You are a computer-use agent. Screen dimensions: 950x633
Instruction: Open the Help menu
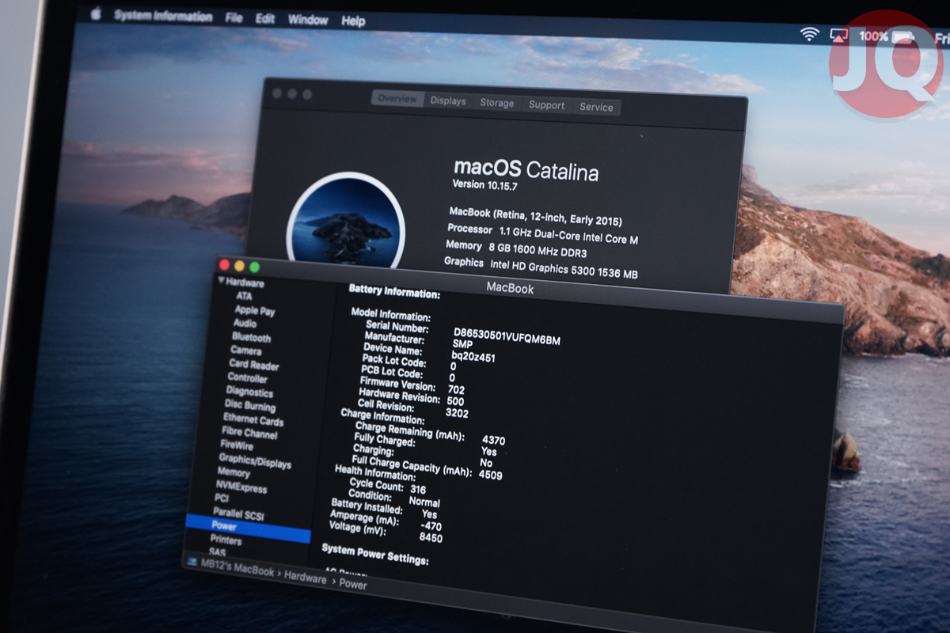click(x=353, y=21)
